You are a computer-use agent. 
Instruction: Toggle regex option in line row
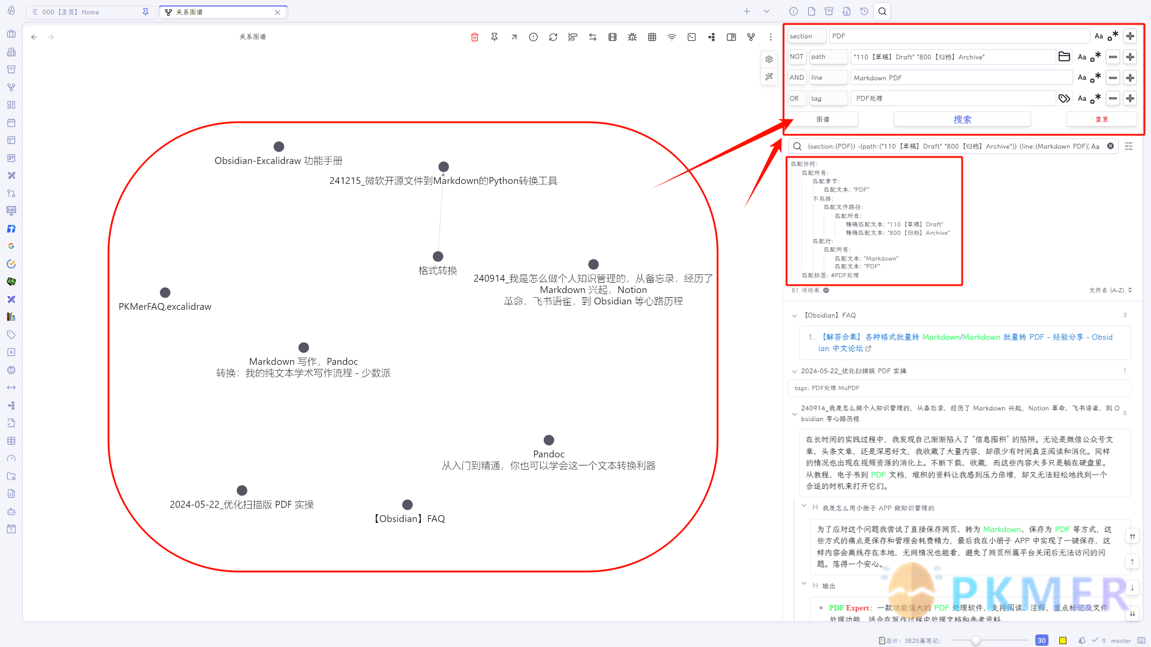[x=1096, y=78]
